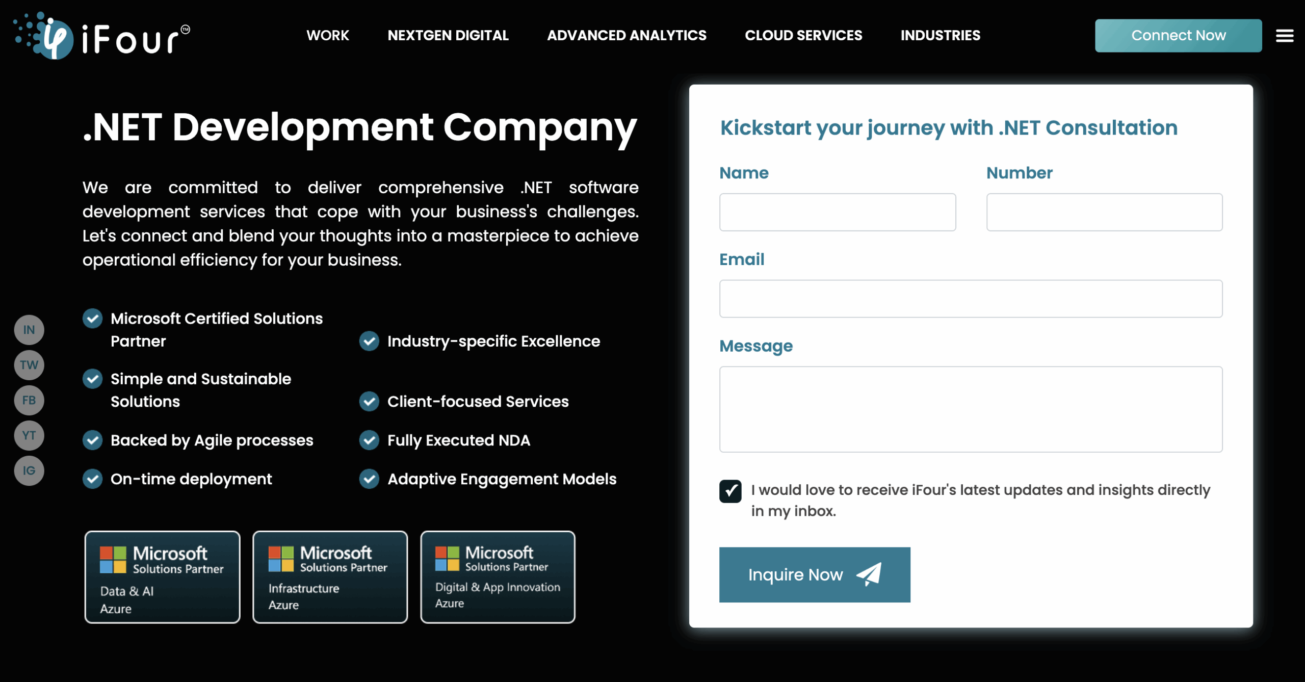Open the Facebook FB social icon
This screenshot has width=1305, height=682.
pyautogui.click(x=29, y=400)
